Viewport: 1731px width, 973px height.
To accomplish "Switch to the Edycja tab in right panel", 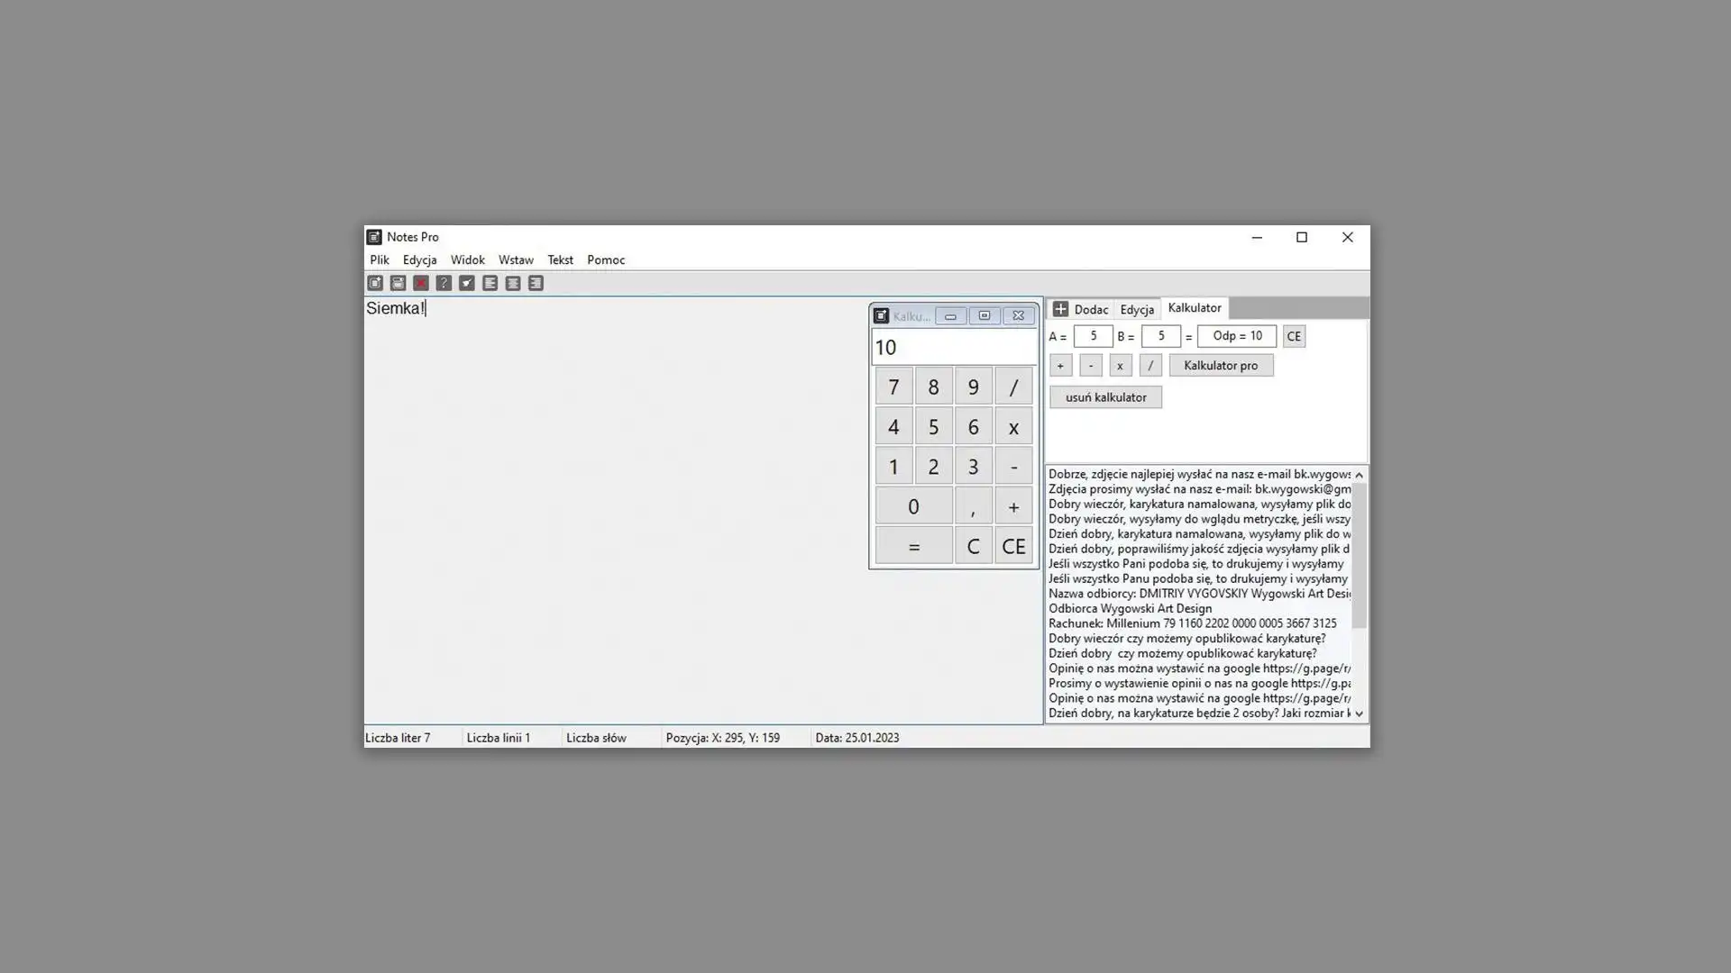I will (1137, 308).
